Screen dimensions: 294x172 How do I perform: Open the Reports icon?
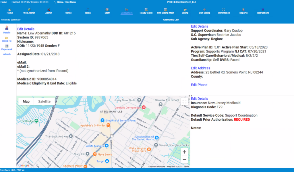243,10
